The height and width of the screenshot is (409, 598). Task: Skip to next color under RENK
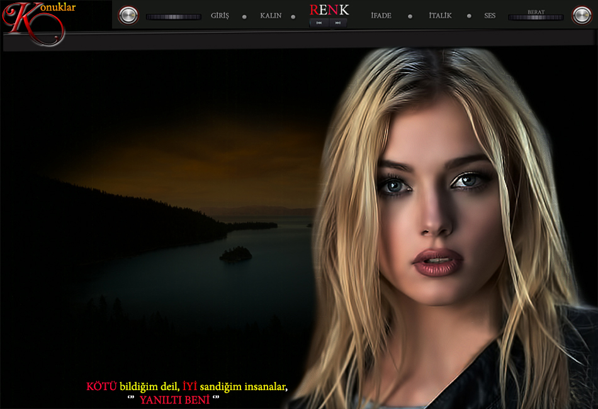coord(338,23)
